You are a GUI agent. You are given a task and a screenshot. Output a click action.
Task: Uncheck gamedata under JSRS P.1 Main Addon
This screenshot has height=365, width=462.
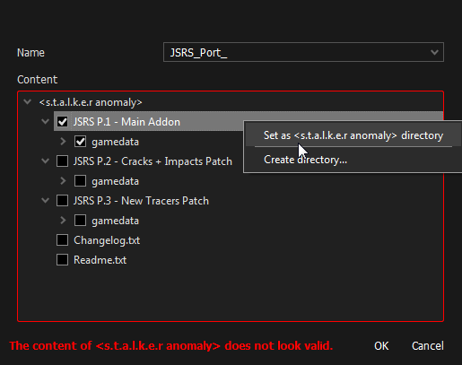point(80,142)
